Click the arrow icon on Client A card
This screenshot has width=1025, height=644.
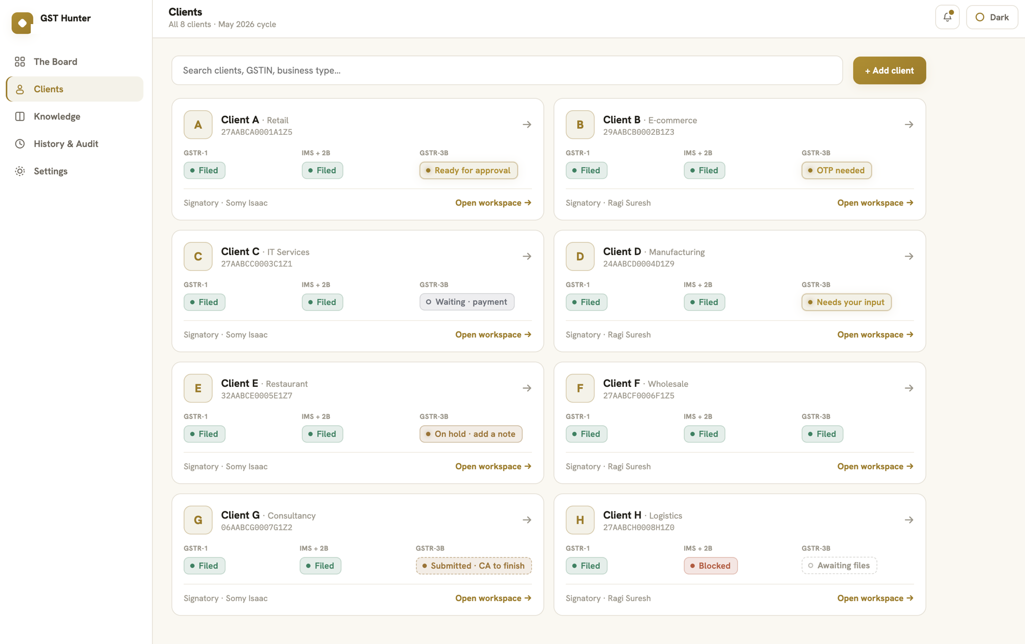coord(527,124)
